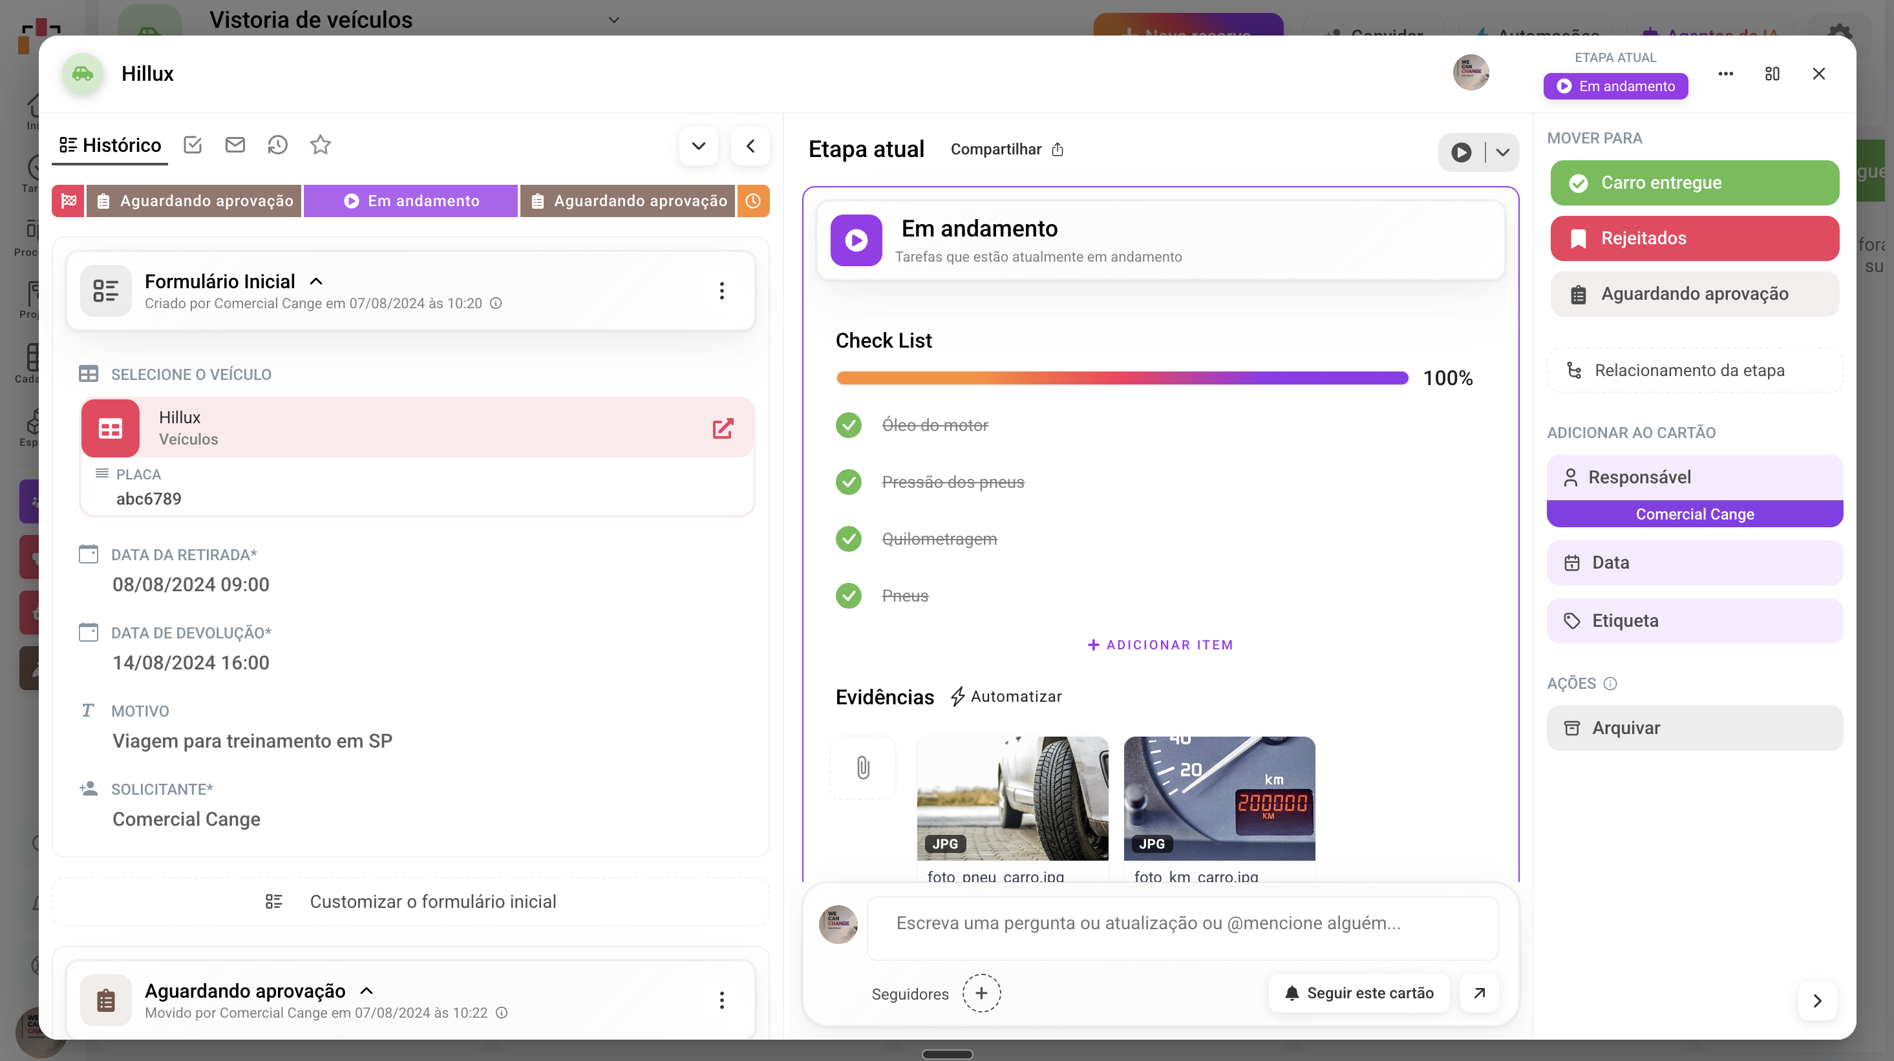The width and height of the screenshot is (1894, 1061).
Task: Open the checklist tasks tab icon
Action: pos(193,145)
